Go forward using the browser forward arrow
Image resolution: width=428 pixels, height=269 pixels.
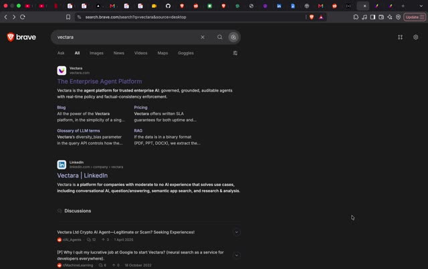coord(14,17)
